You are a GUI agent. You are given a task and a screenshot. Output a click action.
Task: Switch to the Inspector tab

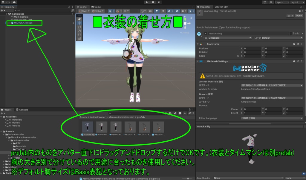[x=204, y=7]
